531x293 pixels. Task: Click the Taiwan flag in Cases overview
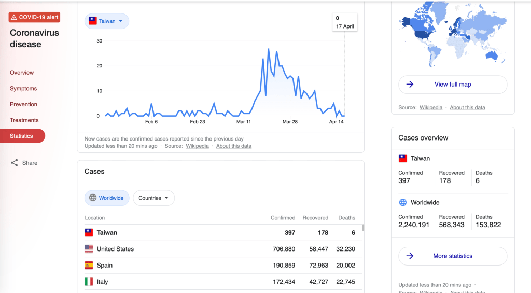click(403, 159)
